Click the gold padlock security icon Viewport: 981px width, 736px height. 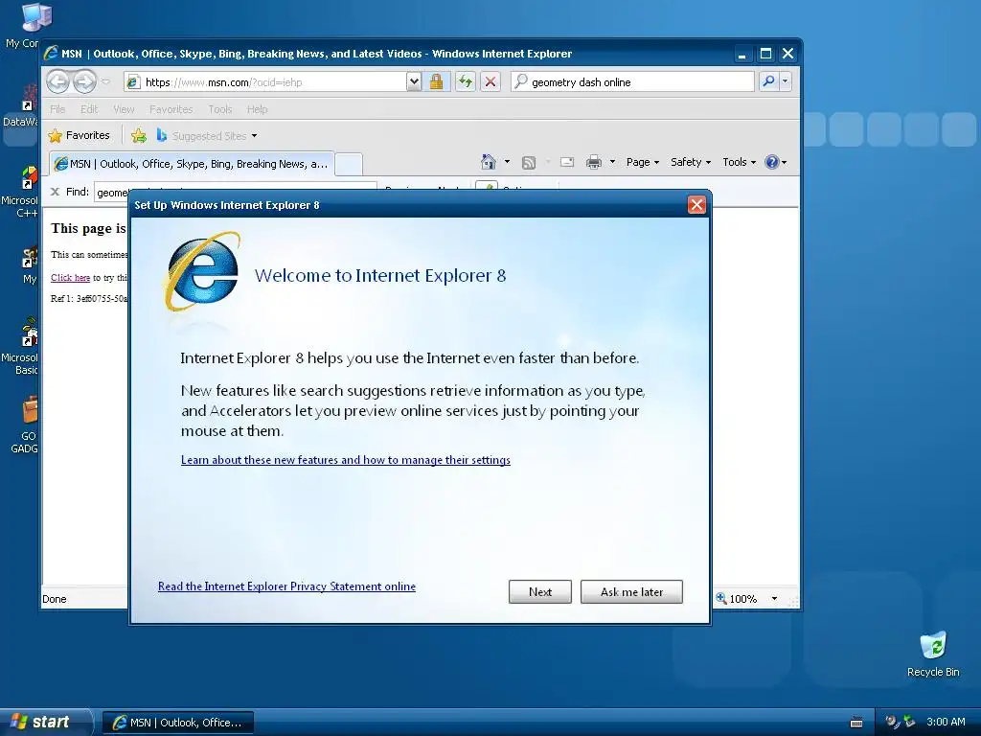(436, 82)
